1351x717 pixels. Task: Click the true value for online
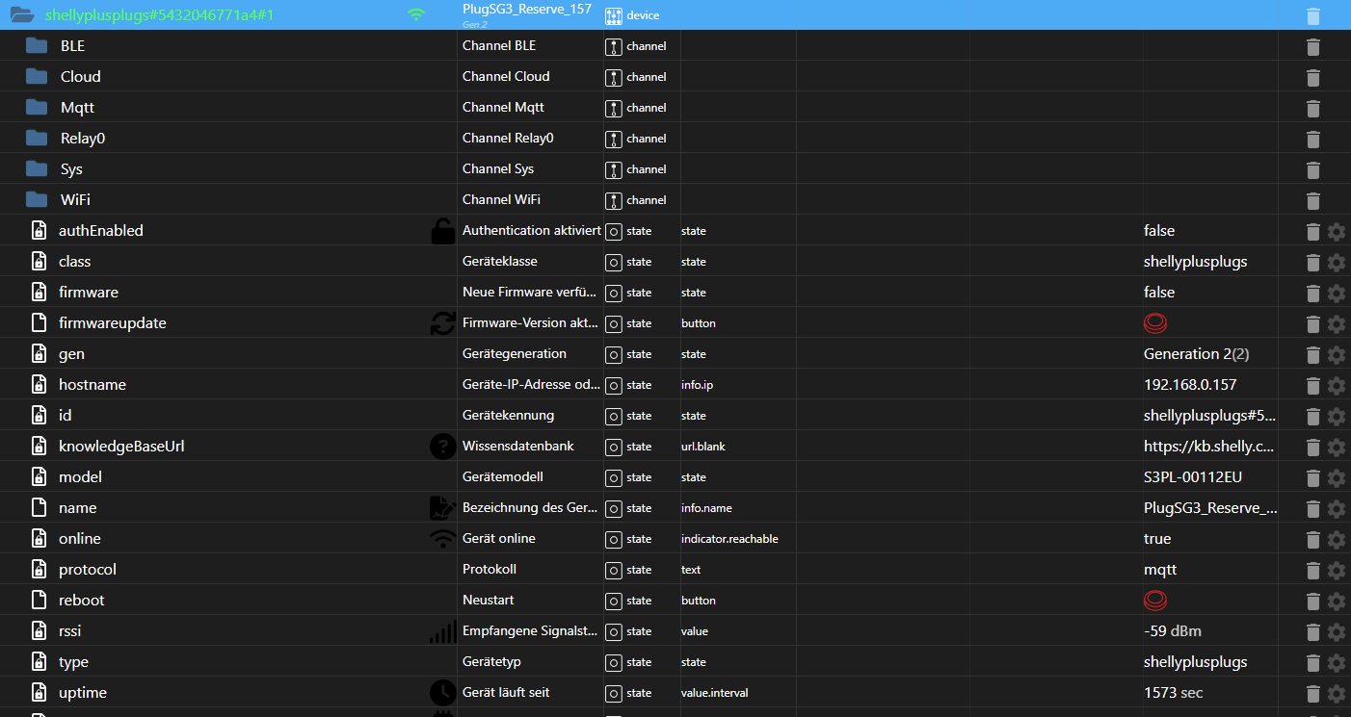pos(1157,539)
